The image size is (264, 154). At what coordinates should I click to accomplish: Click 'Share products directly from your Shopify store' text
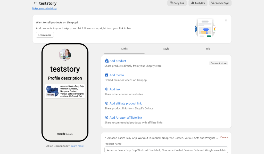click(x=133, y=66)
